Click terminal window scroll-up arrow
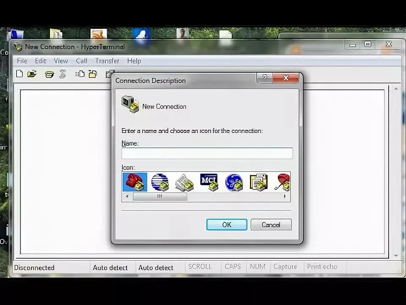Viewport: 406px width, 305px height. (396, 89)
